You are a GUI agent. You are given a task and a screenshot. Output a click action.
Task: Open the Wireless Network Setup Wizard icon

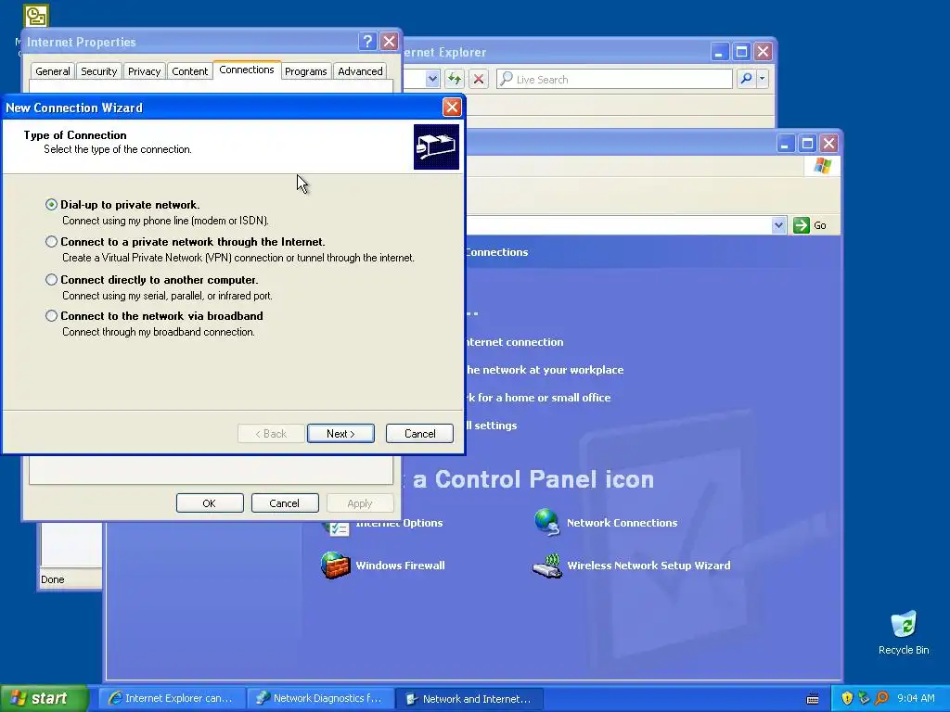point(547,566)
